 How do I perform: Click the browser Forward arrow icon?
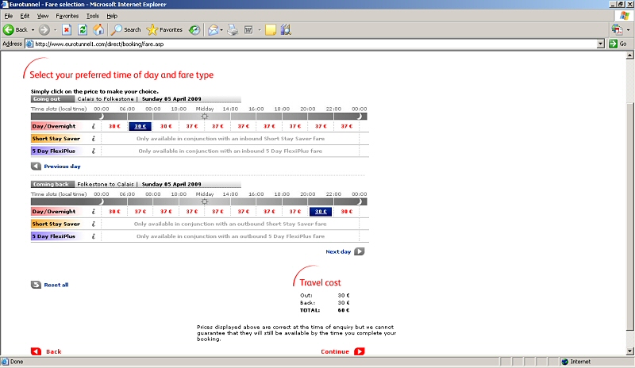point(44,29)
